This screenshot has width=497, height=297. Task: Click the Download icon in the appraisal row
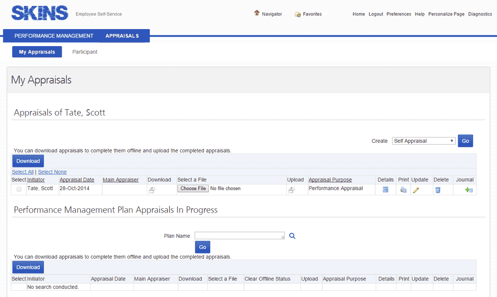coord(152,190)
